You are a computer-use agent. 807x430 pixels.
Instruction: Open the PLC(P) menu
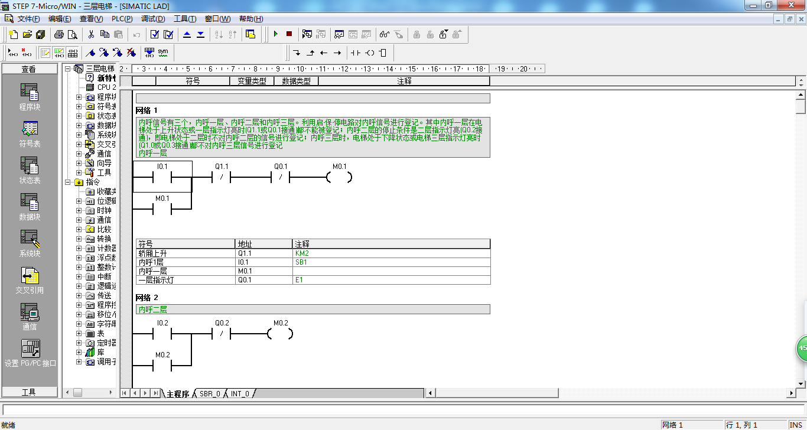122,19
